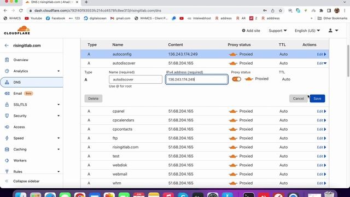The height and width of the screenshot is (197, 350).
Task: Toggle the Proxy status switch for autodiscover
Action: tap(236, 79)
